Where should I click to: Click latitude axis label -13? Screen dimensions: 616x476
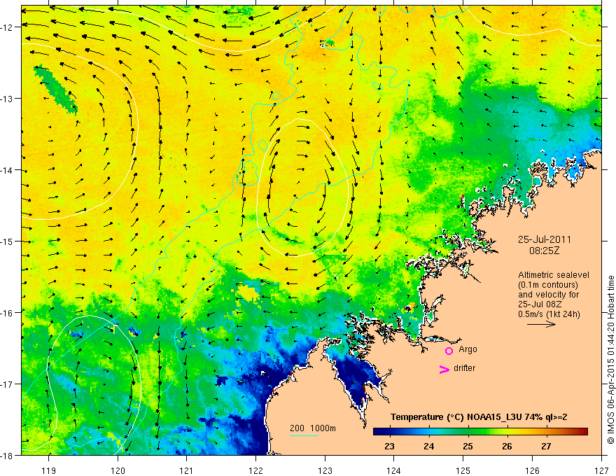7,99
